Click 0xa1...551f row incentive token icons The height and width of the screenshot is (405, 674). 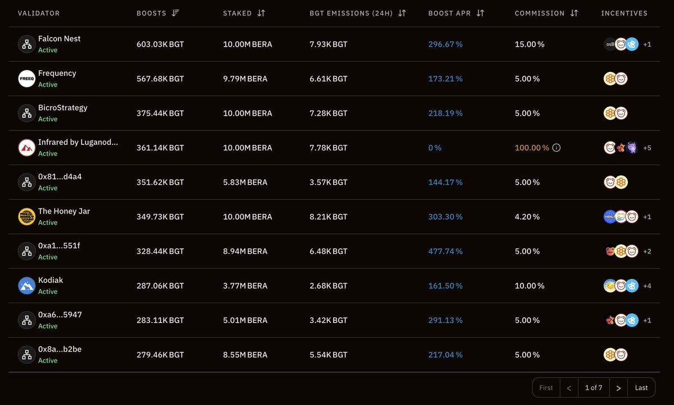click(x=621, y=251)
